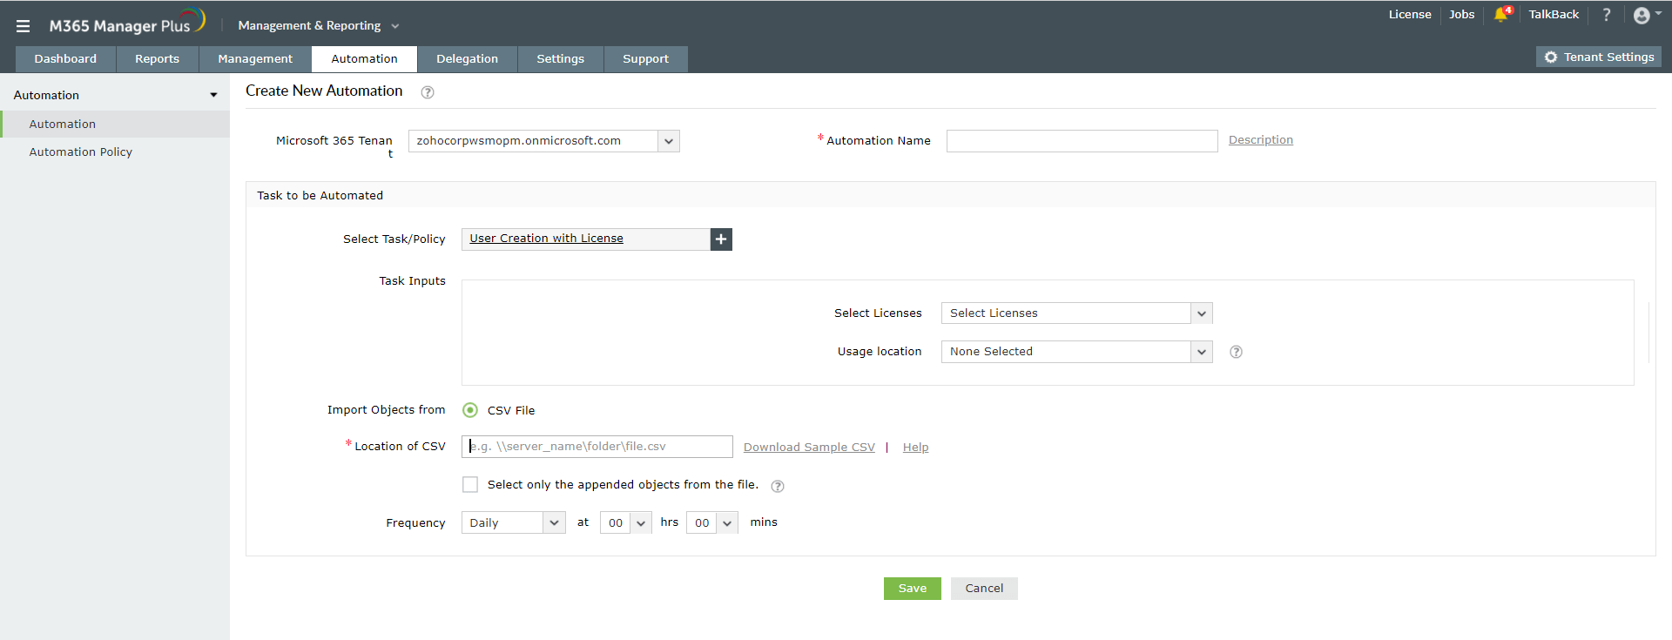Download the sample CSV

pos(809,448)
